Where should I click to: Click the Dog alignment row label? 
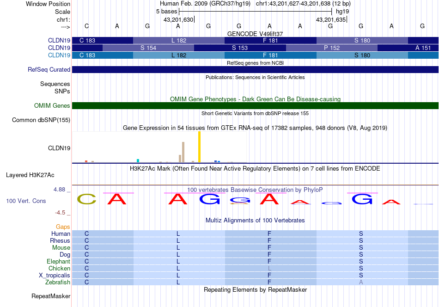tap(65, 254)
